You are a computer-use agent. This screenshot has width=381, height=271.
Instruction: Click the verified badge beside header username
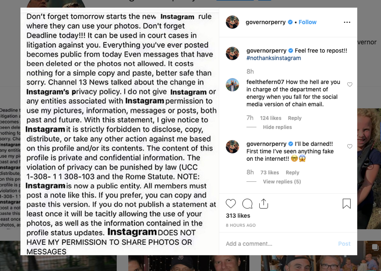tap(290, 23)
